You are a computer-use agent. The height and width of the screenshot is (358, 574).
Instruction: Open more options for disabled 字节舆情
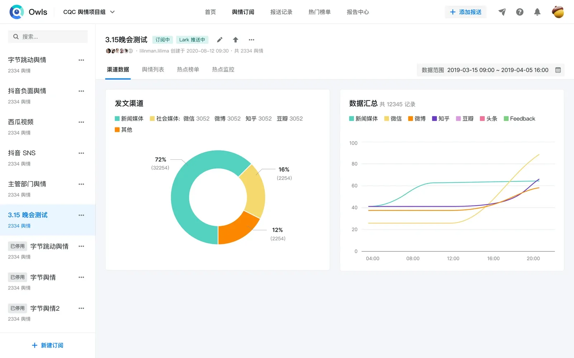(x=81, y=277)
